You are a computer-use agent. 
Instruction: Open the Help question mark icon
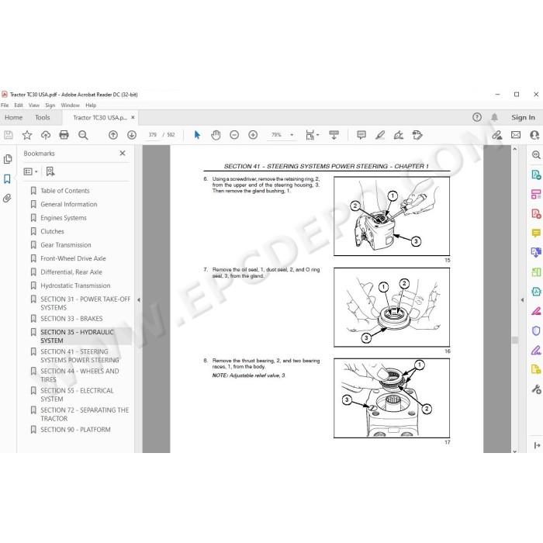click(477, 117)
